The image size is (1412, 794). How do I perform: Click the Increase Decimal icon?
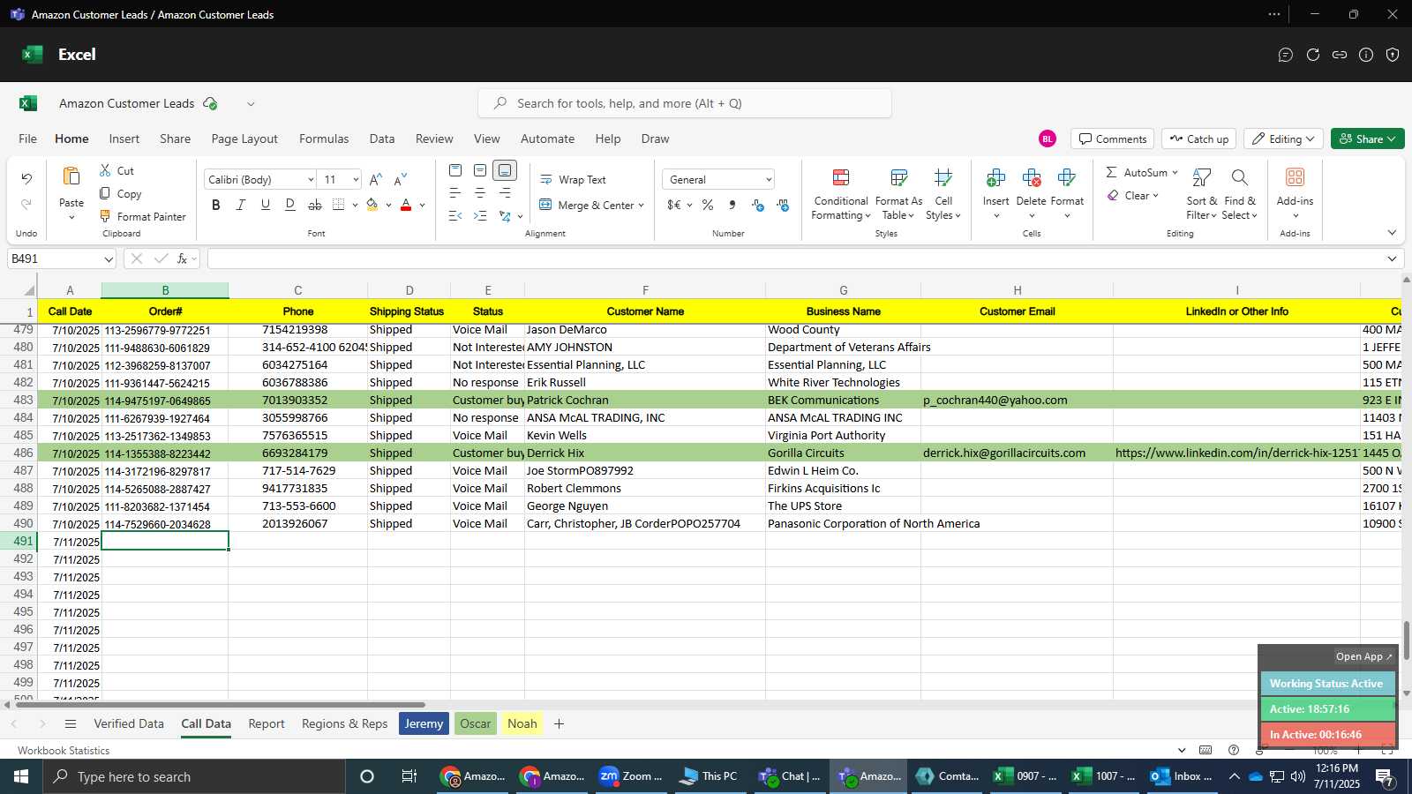[758, 205]
